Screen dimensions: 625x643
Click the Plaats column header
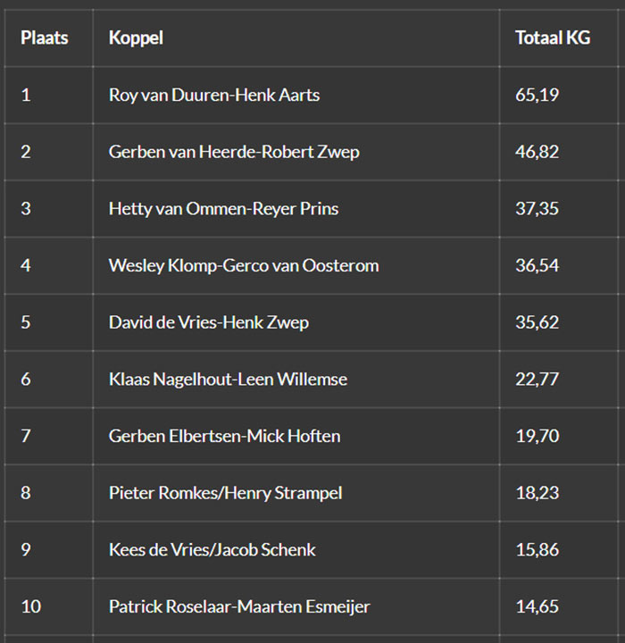coord(45,38)
